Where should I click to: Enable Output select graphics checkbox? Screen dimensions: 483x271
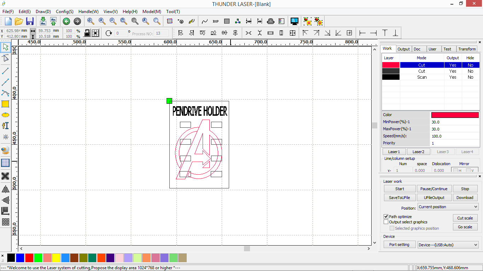coord(386,222)
